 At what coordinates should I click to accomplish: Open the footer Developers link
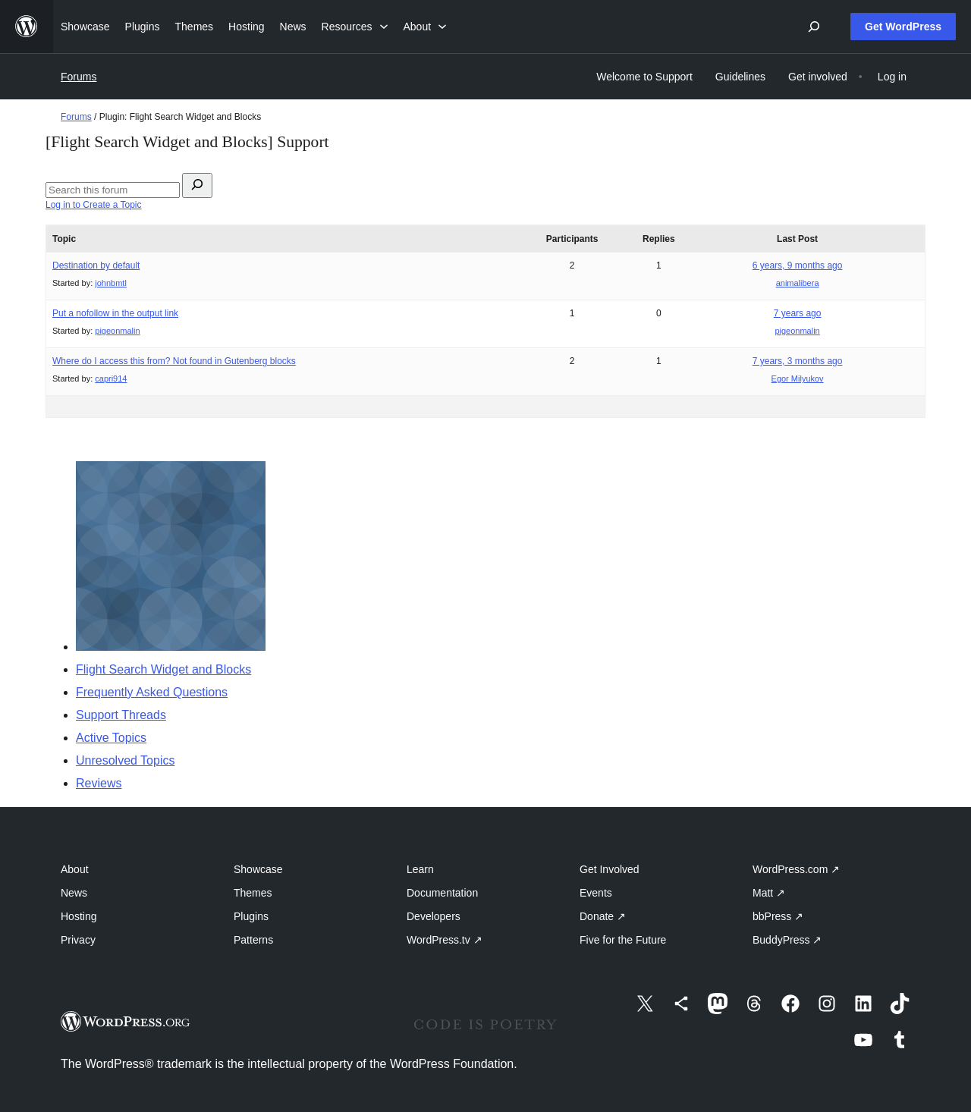click(x=433, y=916)
